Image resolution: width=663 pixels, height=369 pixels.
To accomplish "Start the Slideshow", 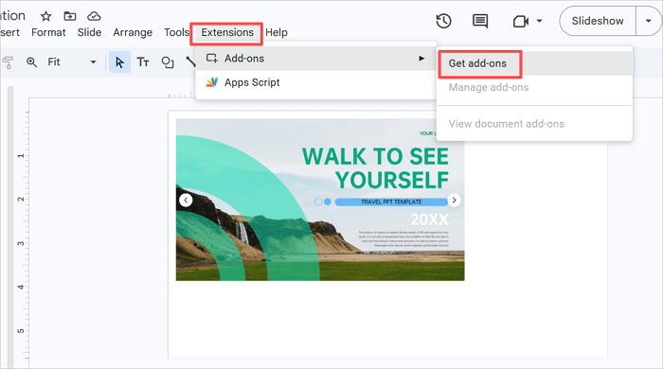I will [598, 21].
